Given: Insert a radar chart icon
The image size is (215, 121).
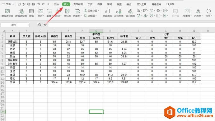Looking at the screenshot, I should pos(158,11).
